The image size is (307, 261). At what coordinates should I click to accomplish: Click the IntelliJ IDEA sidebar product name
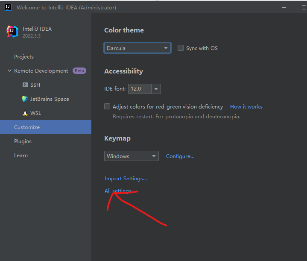pos(37,29)
